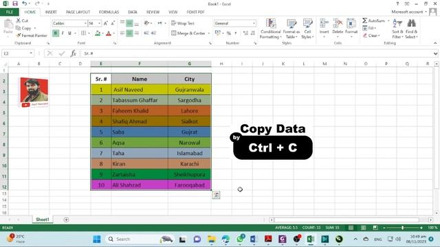Viewport: 440px width, 247px height.
Task: Click the Merge & Center button
Action: point(188,34)
